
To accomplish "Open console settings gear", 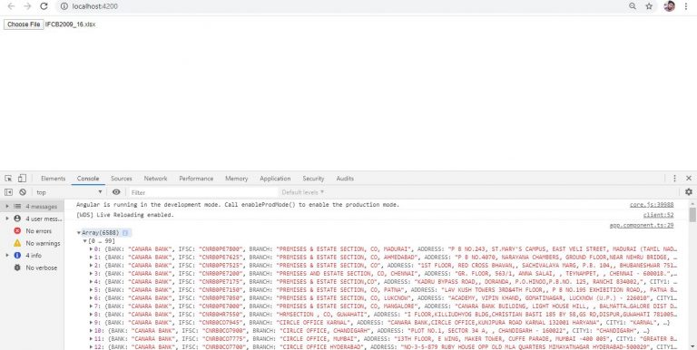I will [x=689, y=192].
